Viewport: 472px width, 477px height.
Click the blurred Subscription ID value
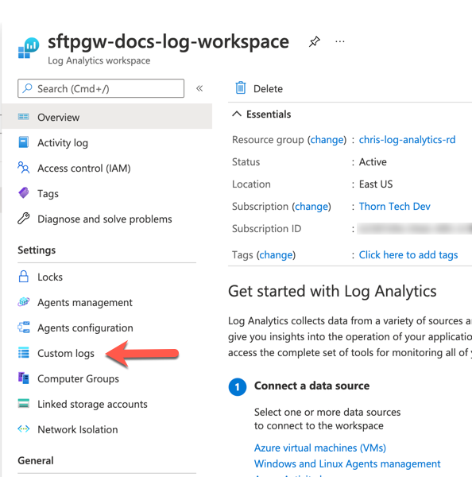point(415,229)
